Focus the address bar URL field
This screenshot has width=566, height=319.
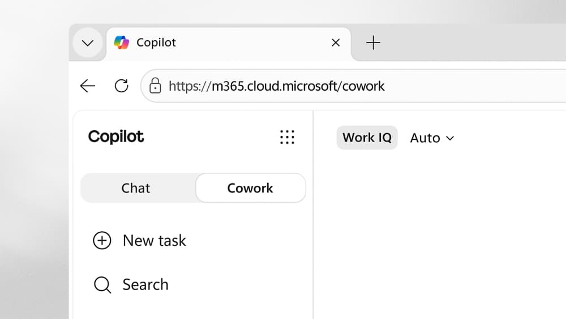354,86
